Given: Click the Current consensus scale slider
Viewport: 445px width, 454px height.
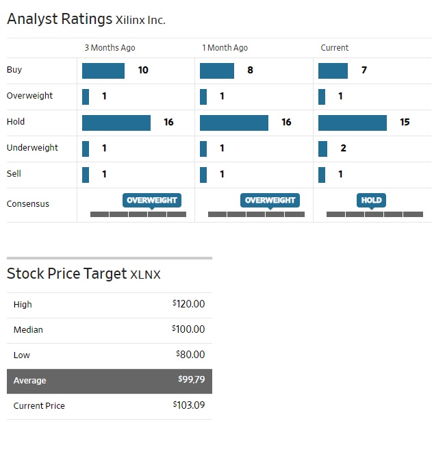Looking at the screenshot, I should pyautogui.click(x=374, y=214).
